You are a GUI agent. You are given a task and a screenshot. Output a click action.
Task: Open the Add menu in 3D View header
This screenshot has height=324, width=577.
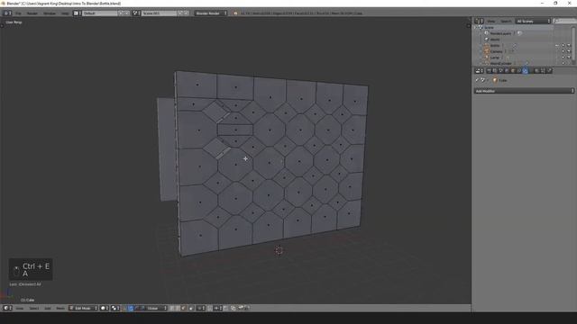tap(48, 308)
